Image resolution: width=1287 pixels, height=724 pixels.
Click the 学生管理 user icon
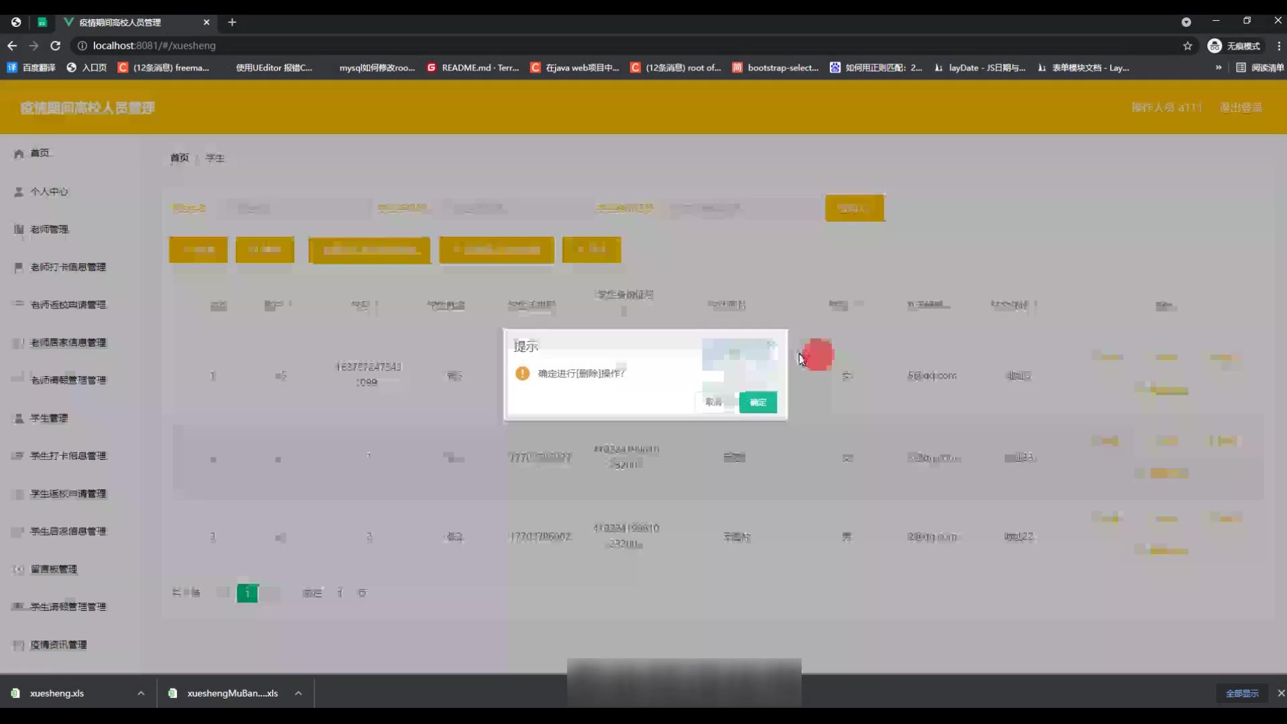coord(19,418)
